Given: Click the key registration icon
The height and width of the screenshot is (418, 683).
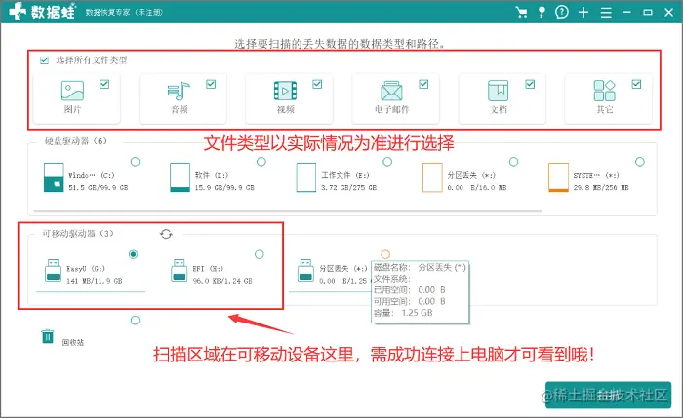Looking at the screenshot, I should pyautogui.click(x=542, y=12).
